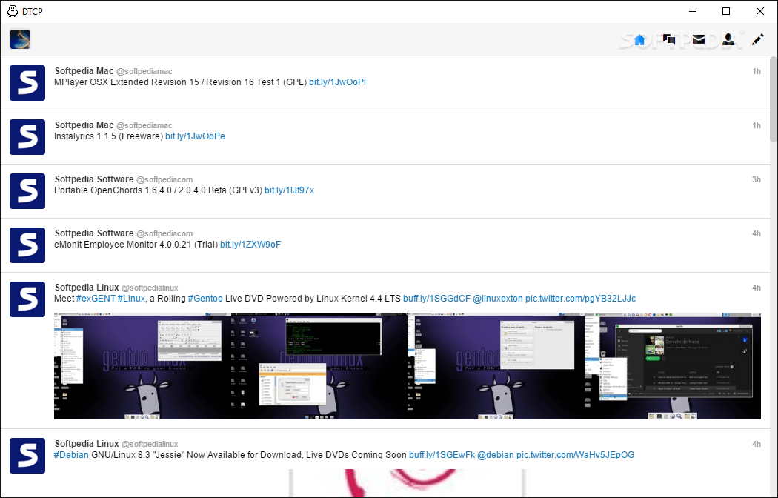This screenshot has width=778, height=498.
Task: Open link bit.ly/1IJf97x
Action: pyautogui.click(x=289, y=190)
